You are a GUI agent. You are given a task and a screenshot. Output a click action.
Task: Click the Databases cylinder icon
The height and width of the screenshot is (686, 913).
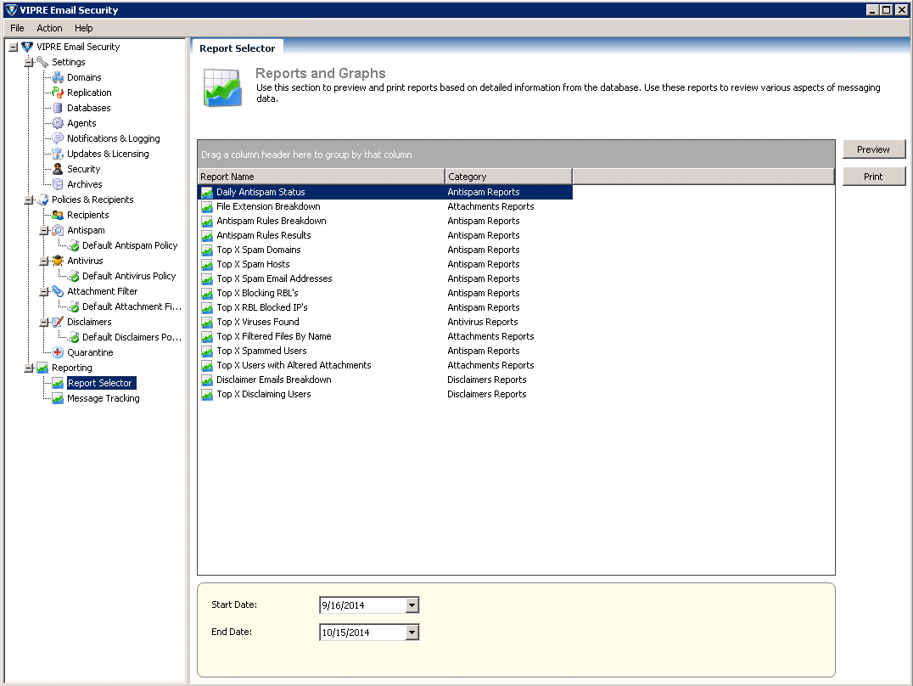58,108
